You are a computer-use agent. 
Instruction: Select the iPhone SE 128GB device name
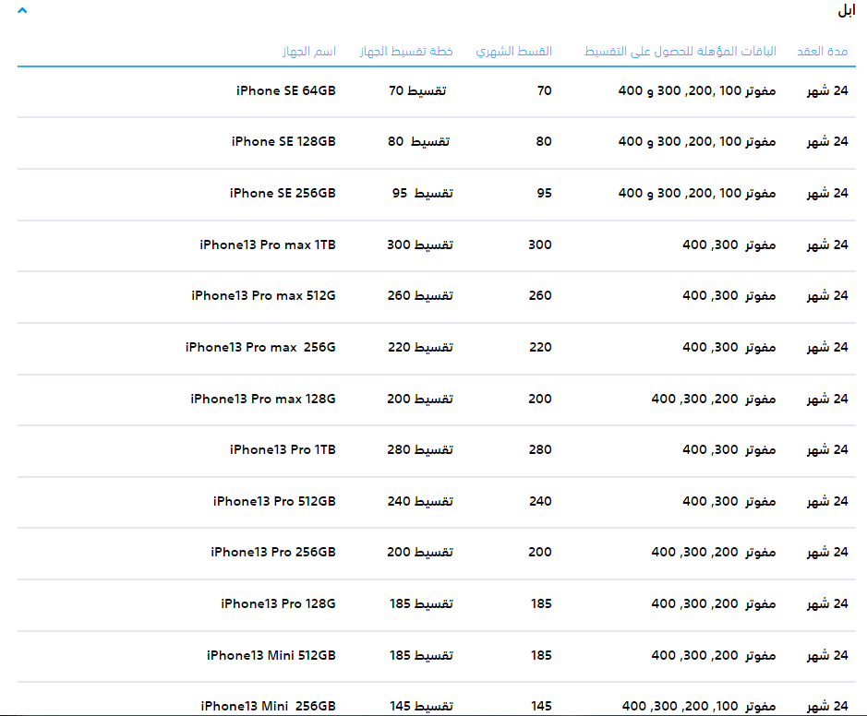coord(283,141)
